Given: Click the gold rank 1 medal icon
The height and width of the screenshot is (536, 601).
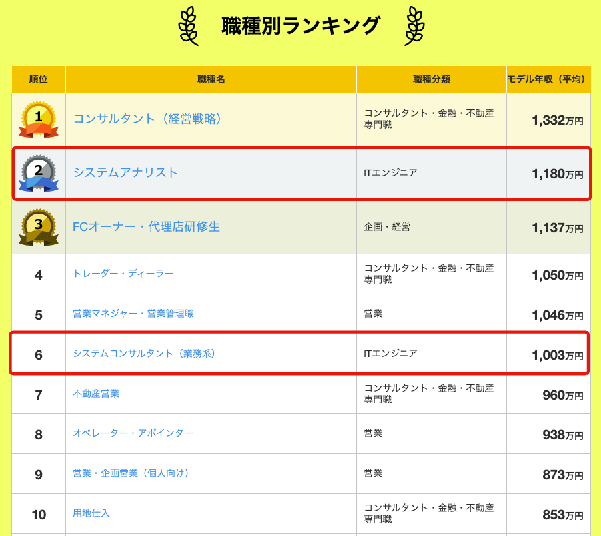Looking at the screenshot, I should [x=39, y=119].
